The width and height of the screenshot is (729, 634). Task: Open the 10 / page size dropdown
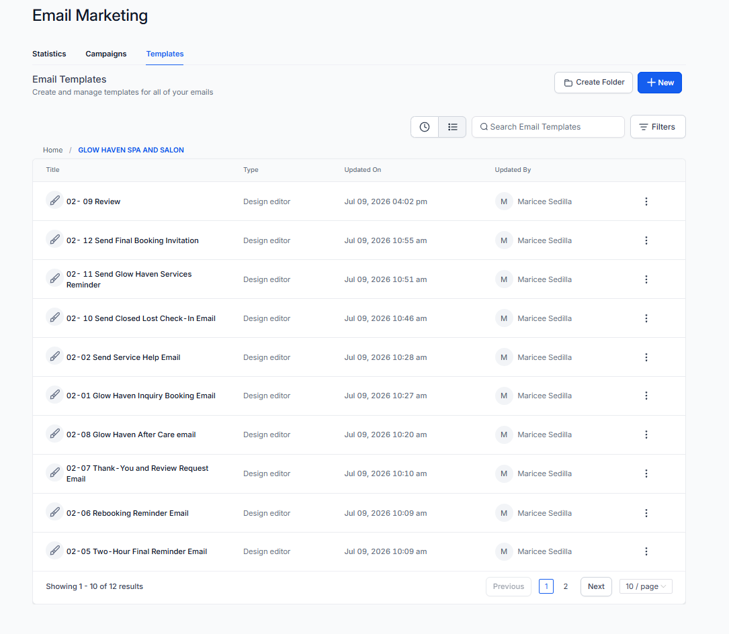click(646, 586)
